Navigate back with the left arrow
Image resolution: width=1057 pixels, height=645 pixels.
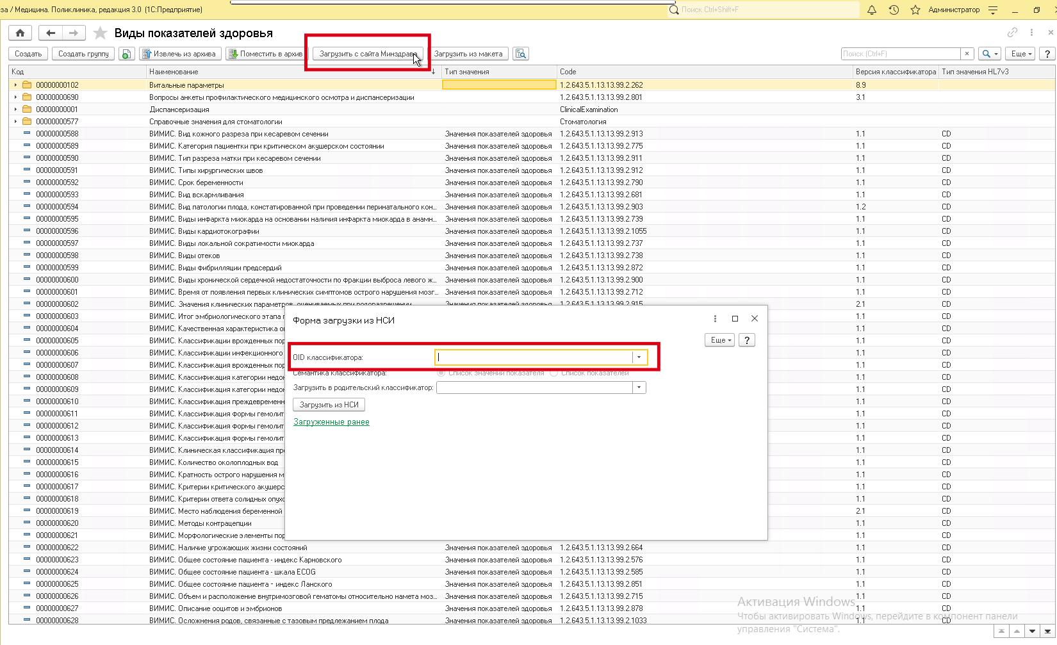pyautogui.click(x=51, y=33)
